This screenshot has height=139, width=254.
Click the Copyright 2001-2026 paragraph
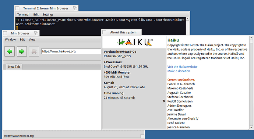click(207, 51)
